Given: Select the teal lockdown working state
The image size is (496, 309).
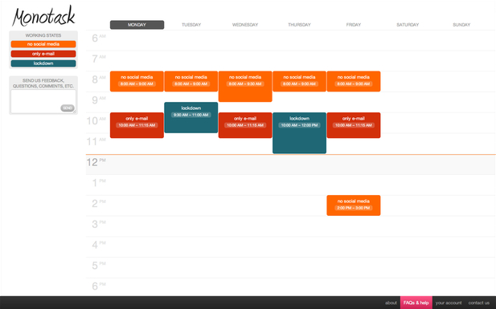Looking at the screenshot, I should click(x=43, y=63).
